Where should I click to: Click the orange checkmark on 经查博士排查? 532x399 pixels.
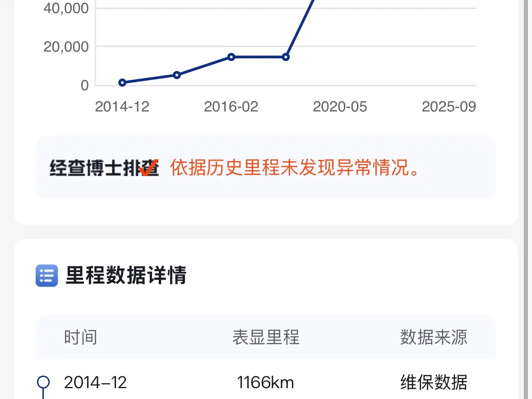coord(148,167)
